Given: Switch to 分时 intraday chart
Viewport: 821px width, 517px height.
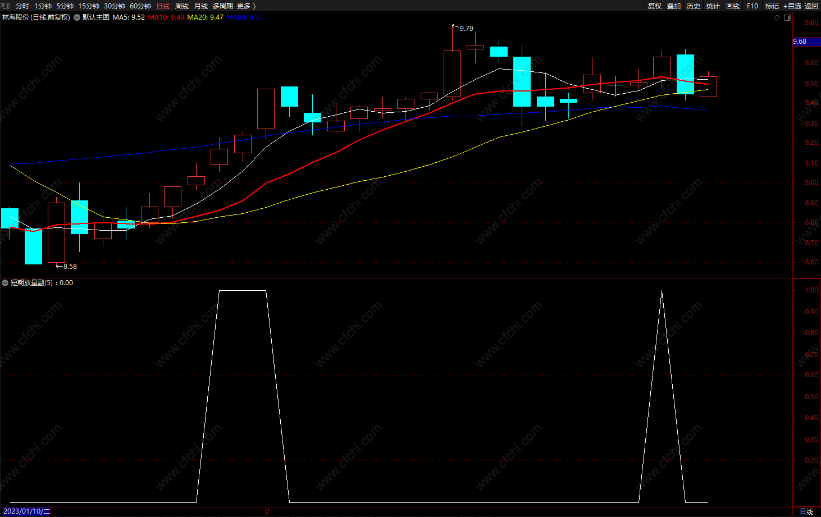Looking at the screenshot, I should [22, 6].
